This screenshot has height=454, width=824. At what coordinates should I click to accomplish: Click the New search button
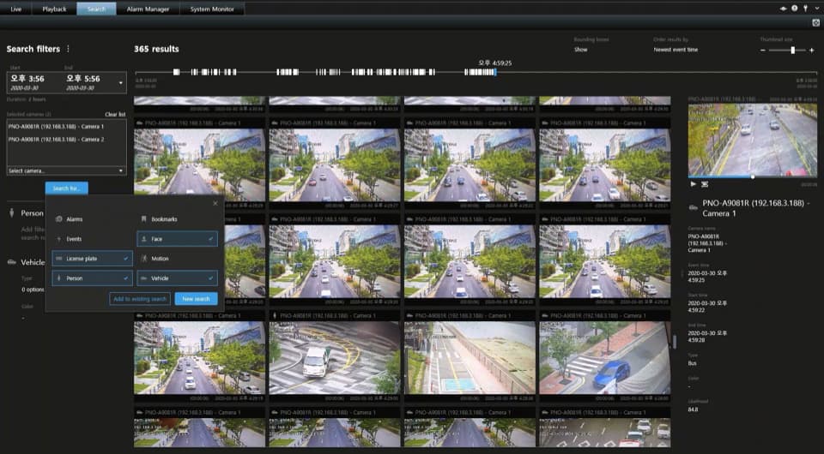click(196, 299)
